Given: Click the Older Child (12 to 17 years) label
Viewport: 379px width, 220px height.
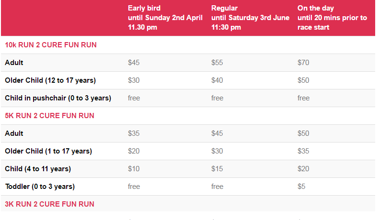Looking at the screenshot, I should click(x=50, y=80).
